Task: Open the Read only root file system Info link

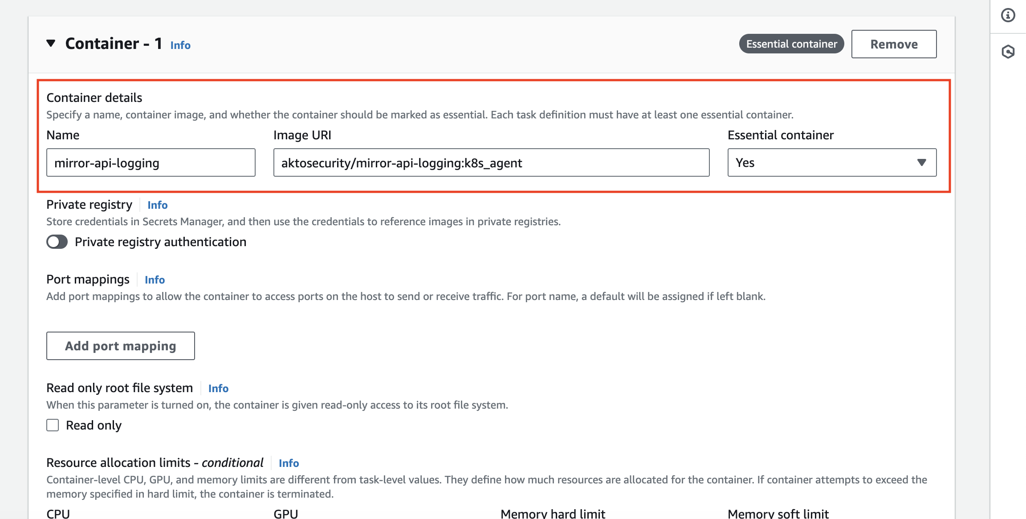Action: pyautogui.click(x=218, y=388)
